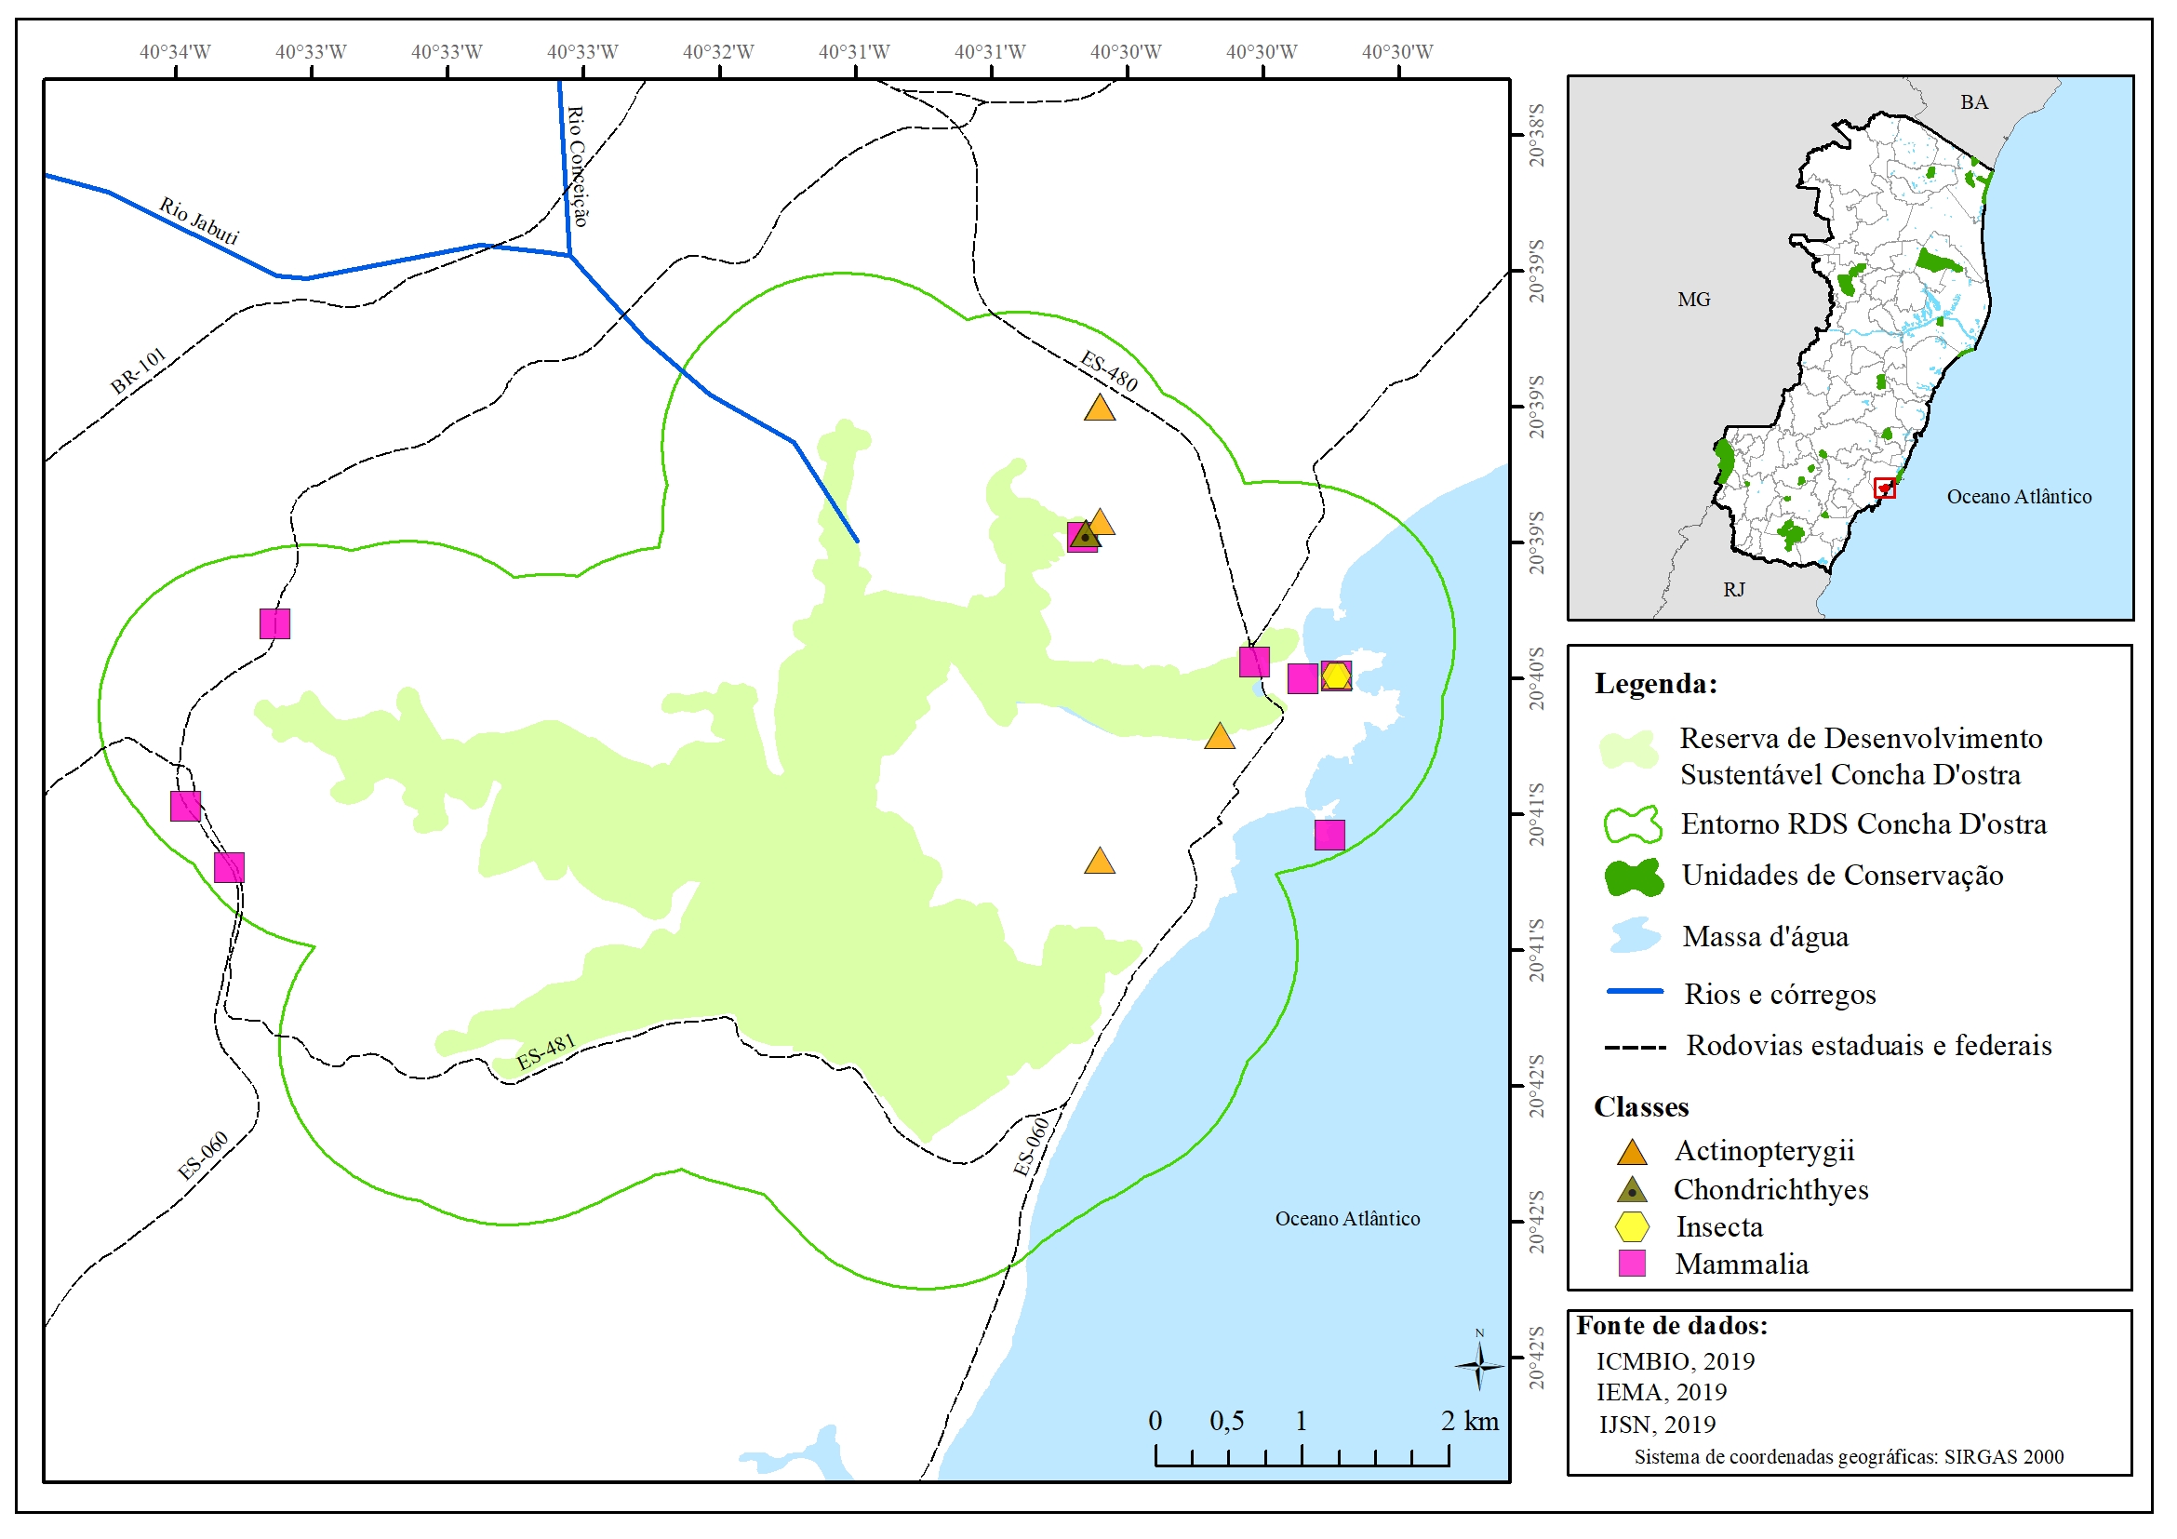The height and width of the screenshot is (1539, 2177).
Task: Click the north arrow compass symbol
Action: coord(1478,1367)
